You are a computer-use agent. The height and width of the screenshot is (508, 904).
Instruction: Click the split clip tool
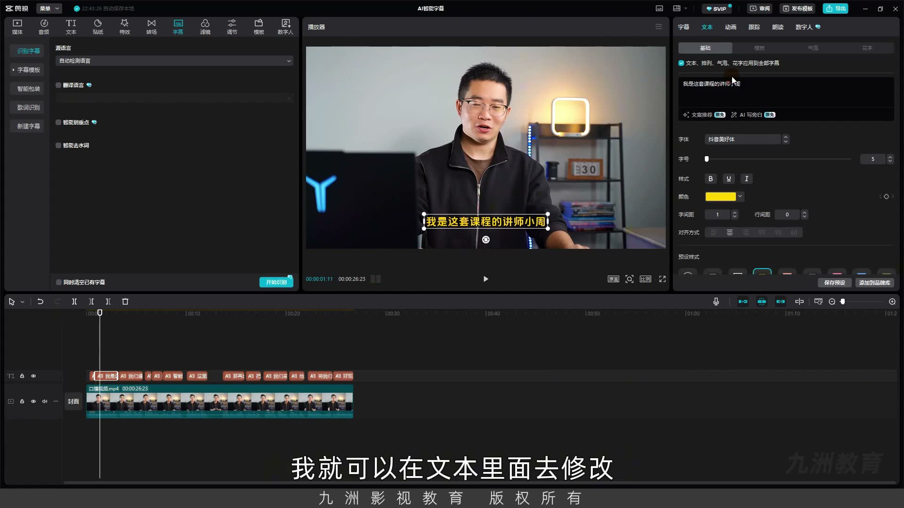[74, 302]
